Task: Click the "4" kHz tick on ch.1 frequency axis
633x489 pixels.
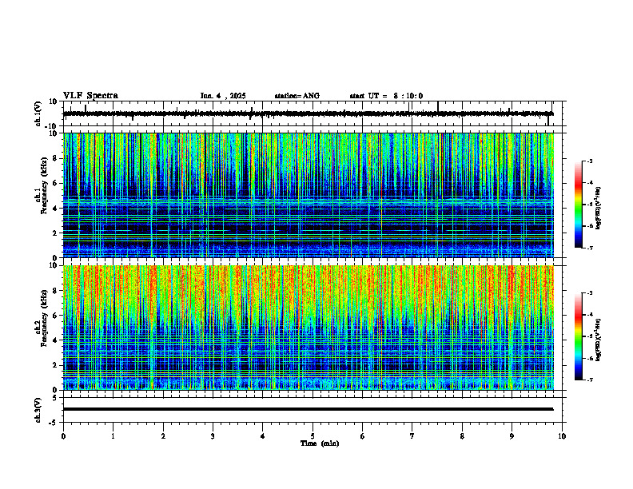Action: click(55, 209)
